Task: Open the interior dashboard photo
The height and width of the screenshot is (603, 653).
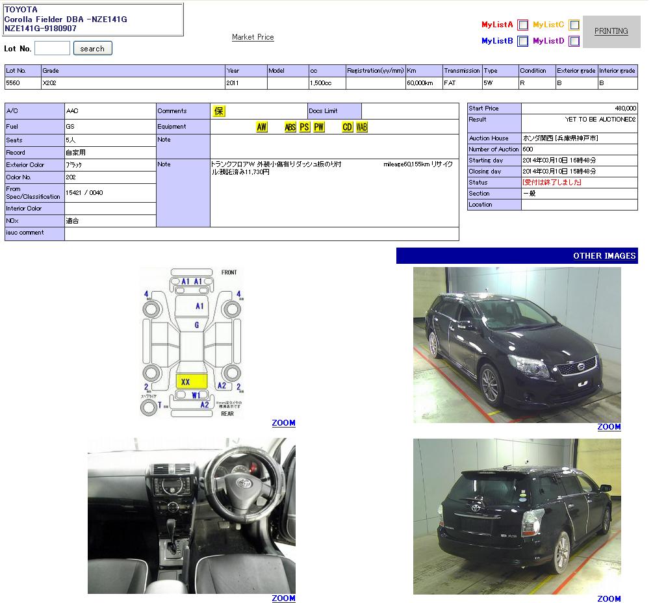Action: click(191, 515)
